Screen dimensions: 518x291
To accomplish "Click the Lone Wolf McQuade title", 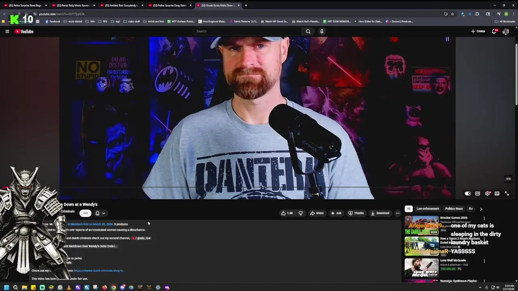I will (453, 260).
